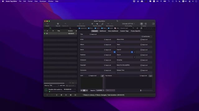Viewport: 199px width, 111px height.
Task: Switch to the Custom Tags tab
Action: (x=124, y=31)
